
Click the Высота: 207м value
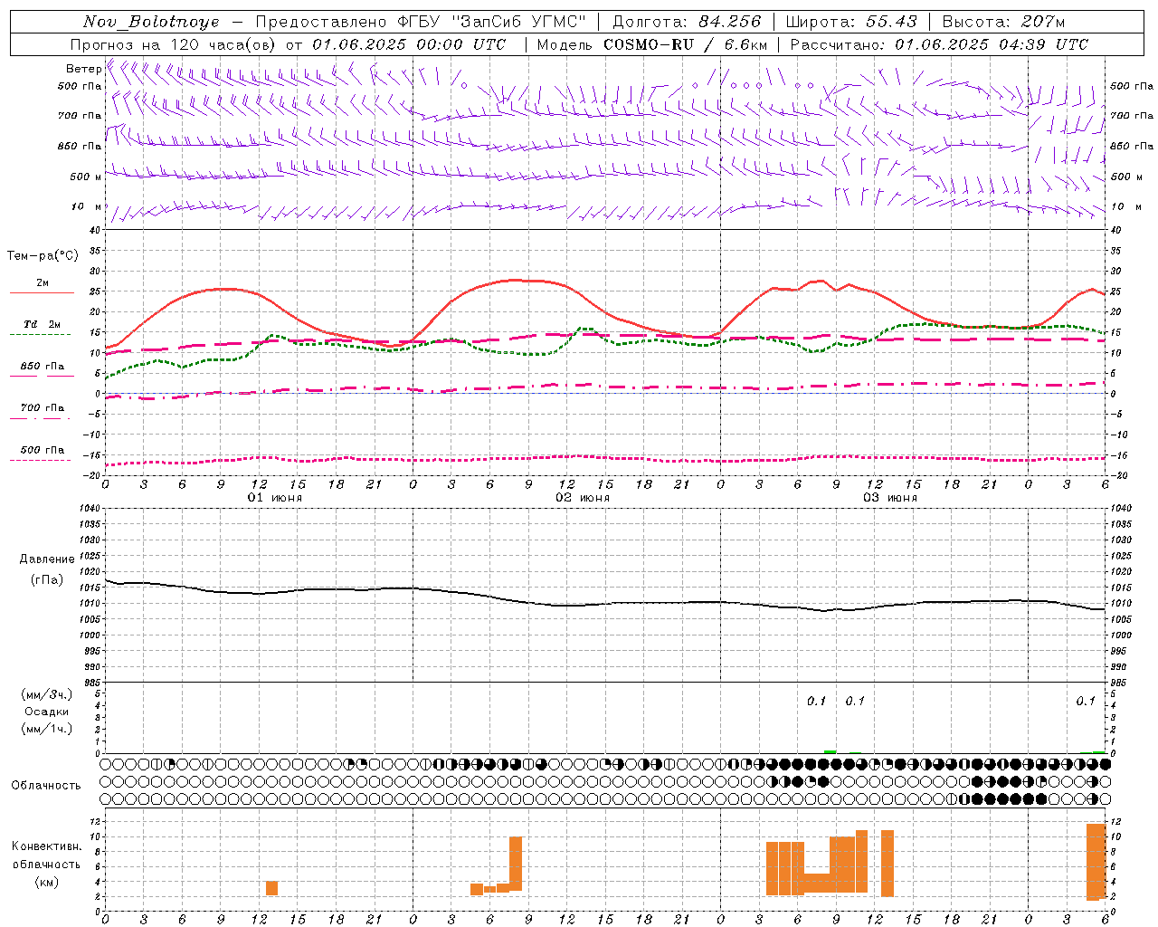coord(1003,22)
